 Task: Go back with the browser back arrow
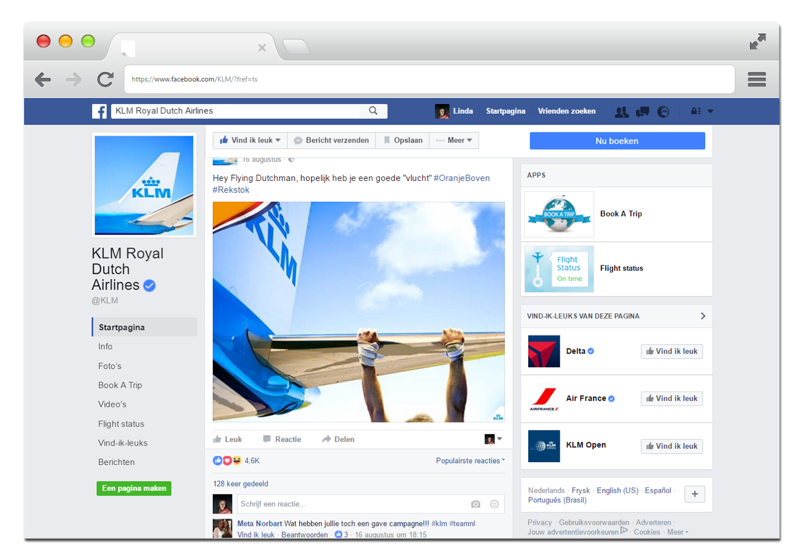pos(43,79)
